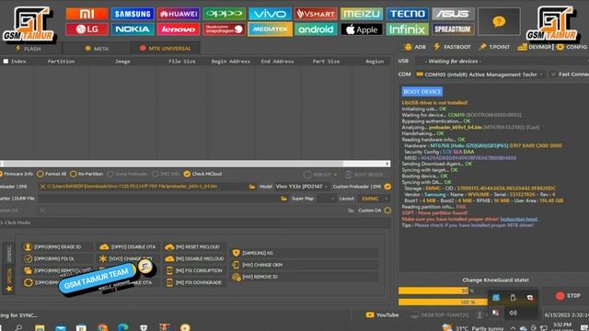Run [Samsung] KG
Image resolution: width=589 pixels, height=331 pixels.
pos(305,253)
